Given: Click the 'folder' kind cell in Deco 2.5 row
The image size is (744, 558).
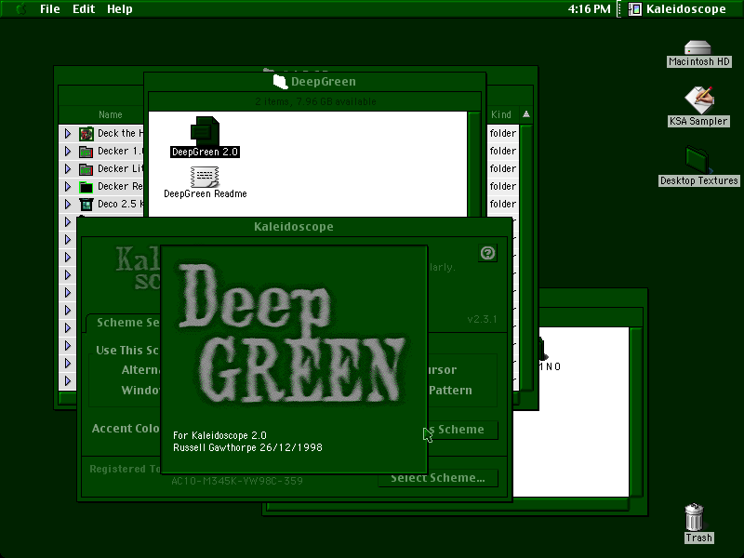Looking at the screenshot, I should tap(502, 204).
